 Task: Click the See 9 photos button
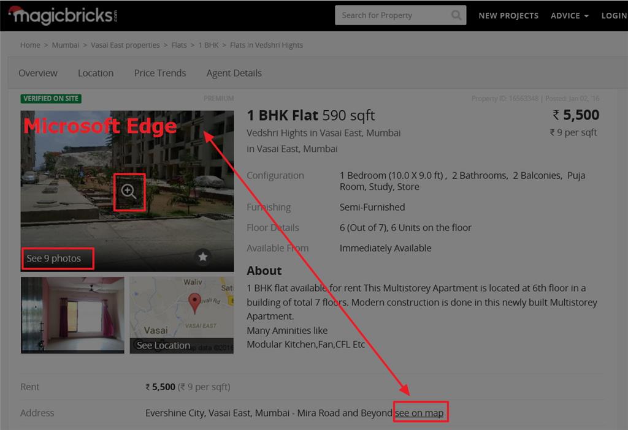pos(54,258)
